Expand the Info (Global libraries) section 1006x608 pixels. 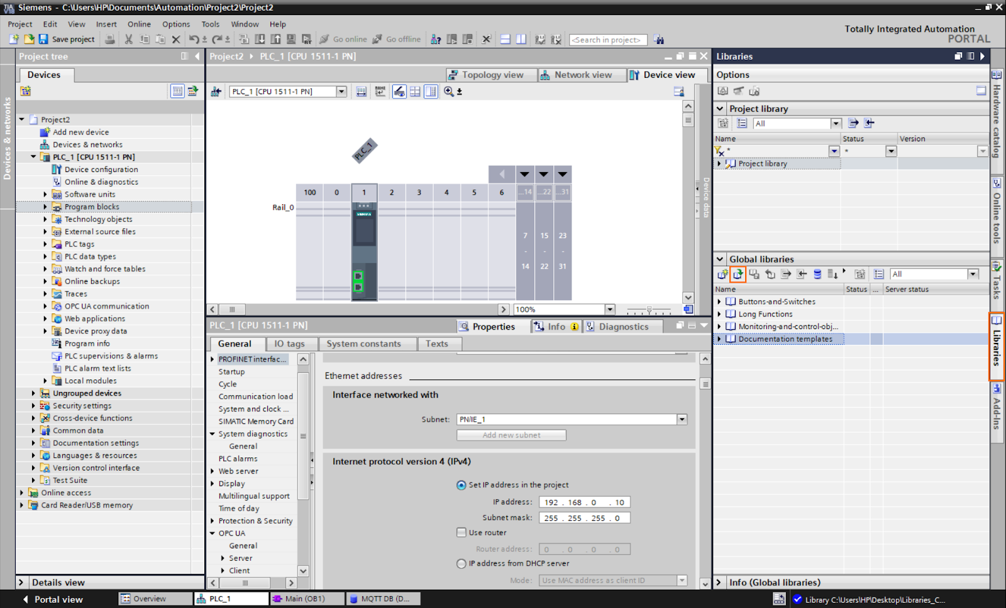coord(720,582)
